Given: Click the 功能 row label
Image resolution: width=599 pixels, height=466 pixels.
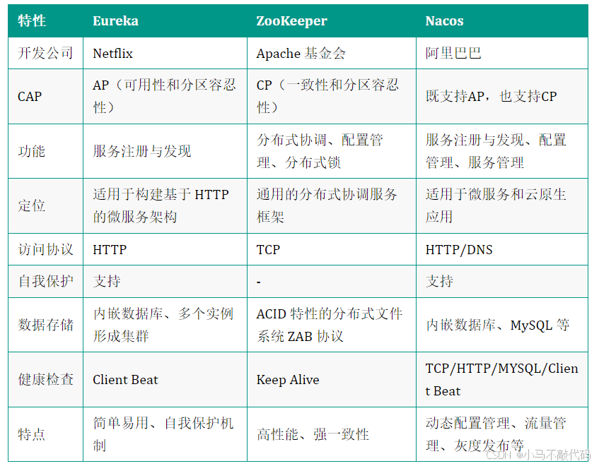Looking at the screenshot, I should point(46,151).
